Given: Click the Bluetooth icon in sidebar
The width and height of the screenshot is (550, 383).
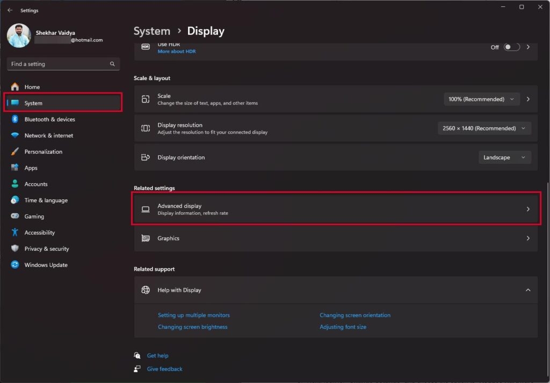Looking at the screenshot, I should (15, 119).
